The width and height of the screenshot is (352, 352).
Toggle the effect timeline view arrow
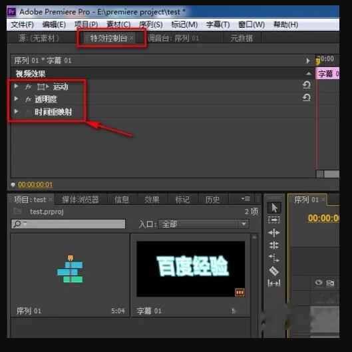click(308, 61)
